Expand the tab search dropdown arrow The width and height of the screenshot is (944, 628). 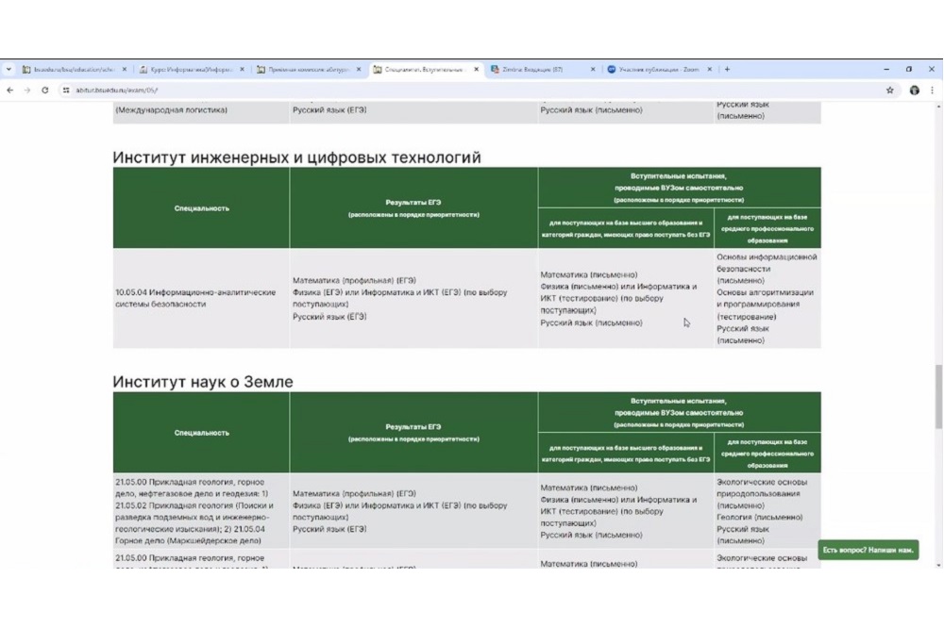pos(8,69)
